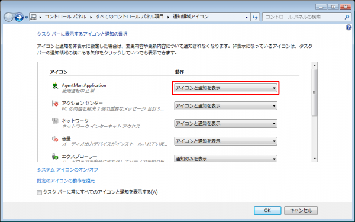Viewport: 355px width, 222px height.
Task: Open AgentMan Application behavior dropdown
Action: click(x=225, y=88)
